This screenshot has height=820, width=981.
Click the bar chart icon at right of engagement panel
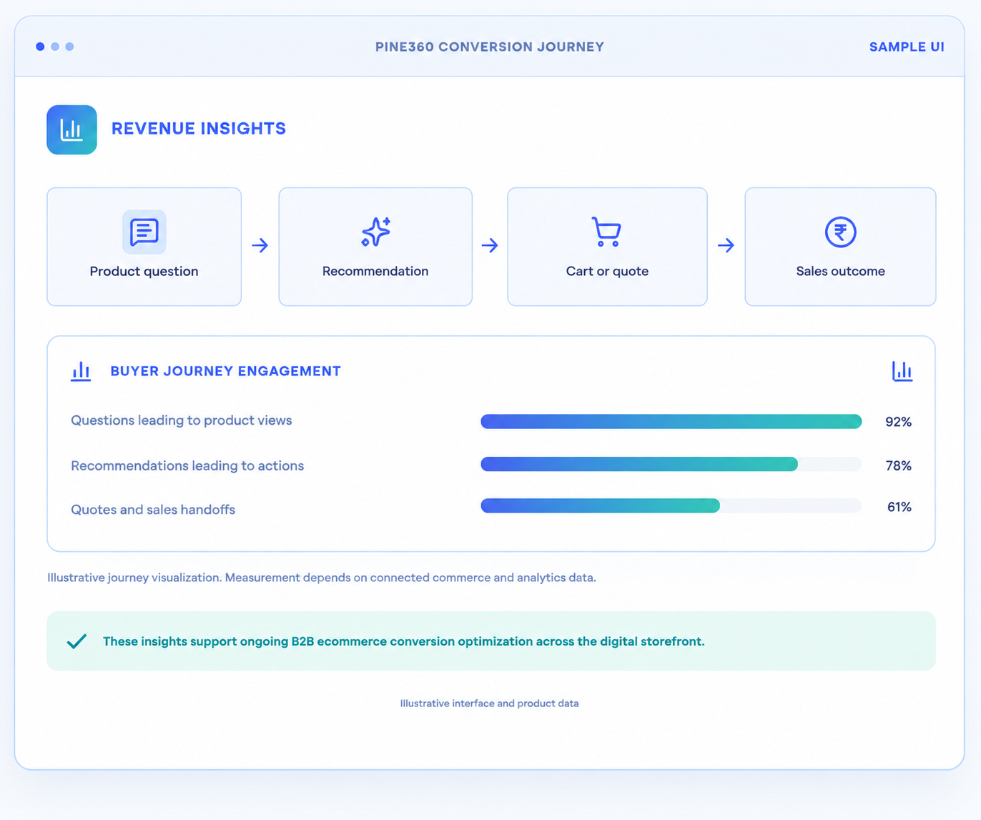(x=902, y=371)
